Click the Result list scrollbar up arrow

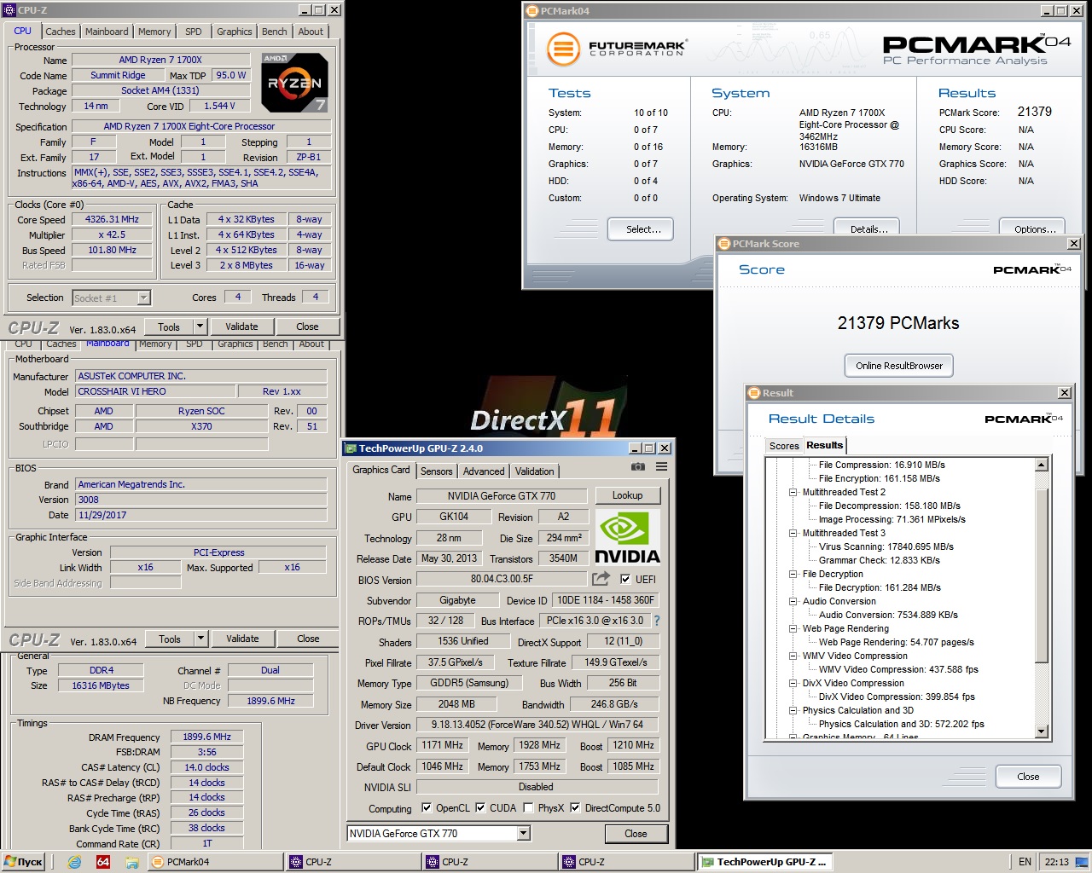coord(1041,465)
